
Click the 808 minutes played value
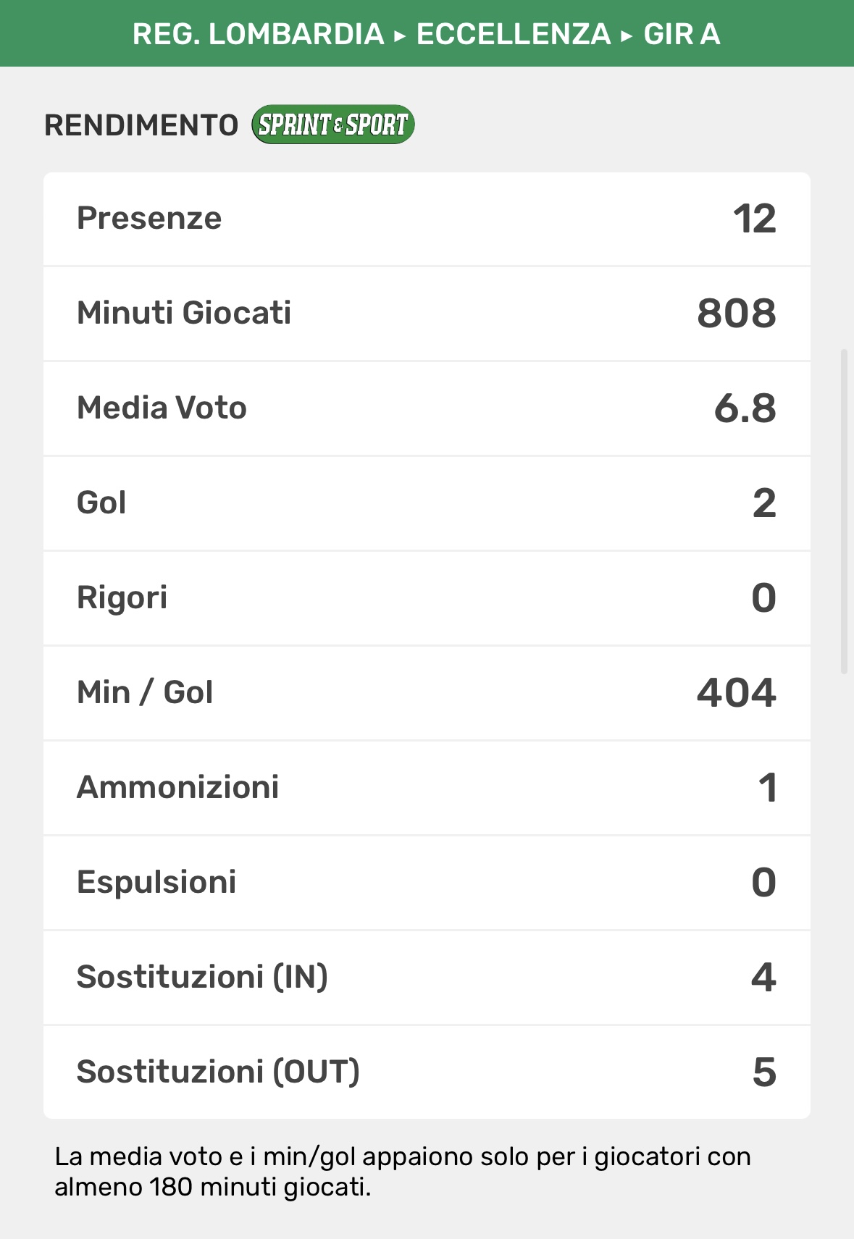coord(736,314)
